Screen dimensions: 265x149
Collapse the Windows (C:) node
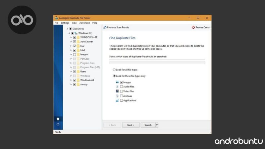(69, 33)
